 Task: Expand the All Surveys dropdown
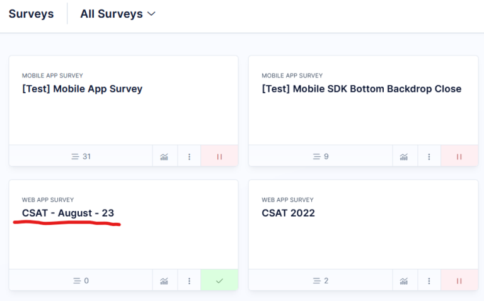(118, 14)
